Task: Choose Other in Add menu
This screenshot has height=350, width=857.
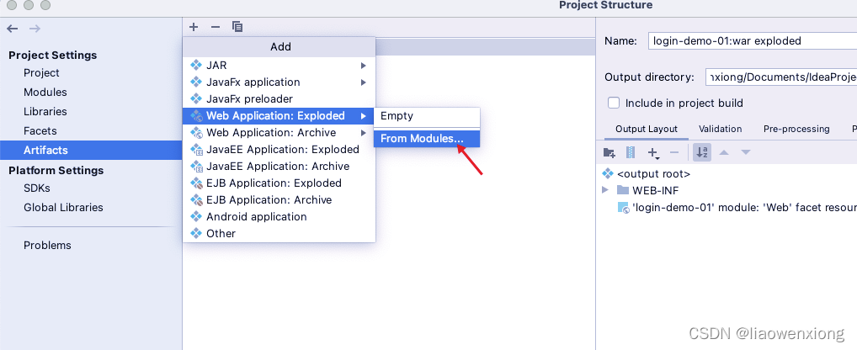Action: (x=279, y=234)
